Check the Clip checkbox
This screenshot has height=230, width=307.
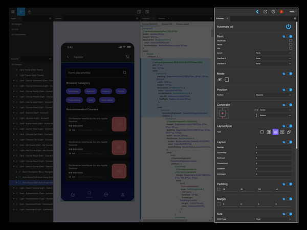click(290, 49)
